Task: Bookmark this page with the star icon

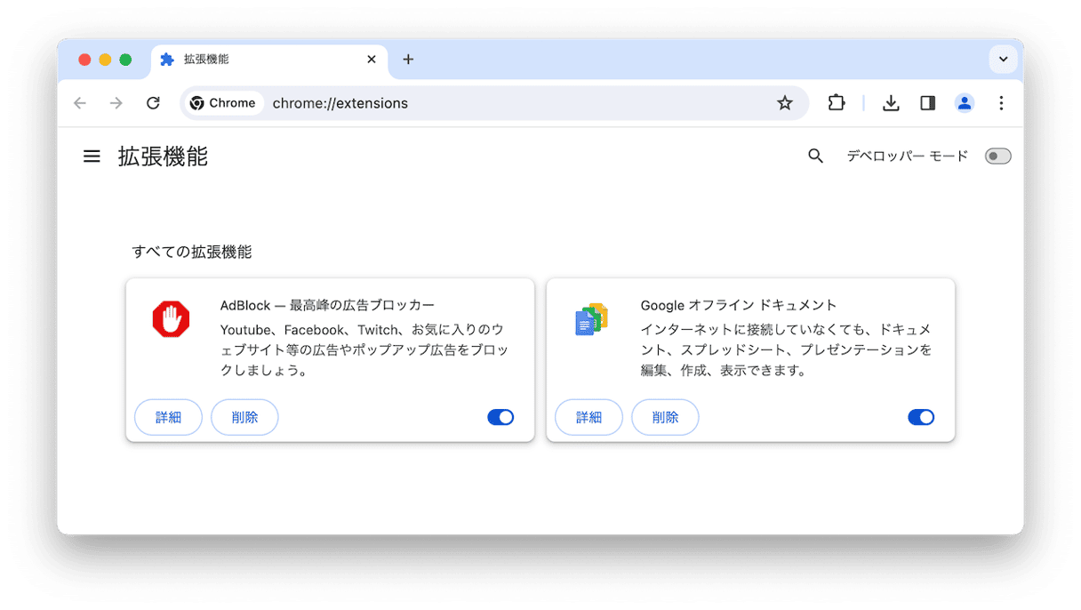Action: click(784, 103)
